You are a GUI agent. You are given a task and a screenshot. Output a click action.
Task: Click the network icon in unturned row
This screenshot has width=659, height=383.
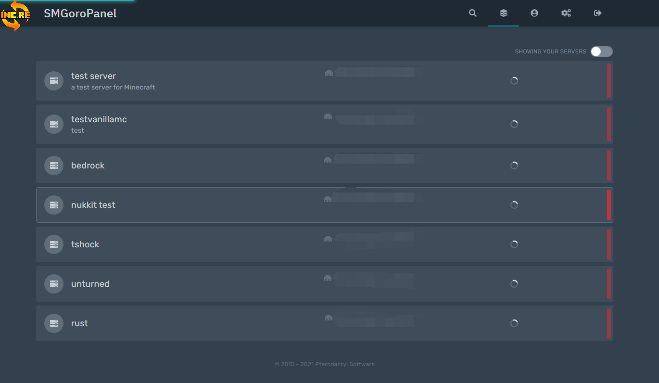point(328,278)
